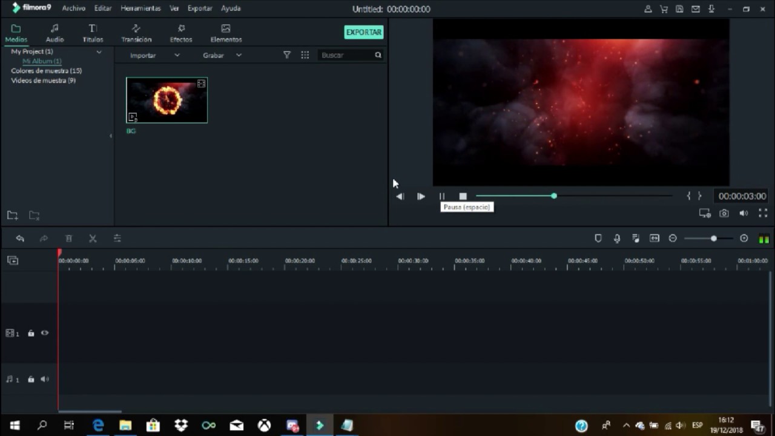Viewport: 775px width, 436px height.
Task: Switch to the Transición tab
Action: pos(136,33)
